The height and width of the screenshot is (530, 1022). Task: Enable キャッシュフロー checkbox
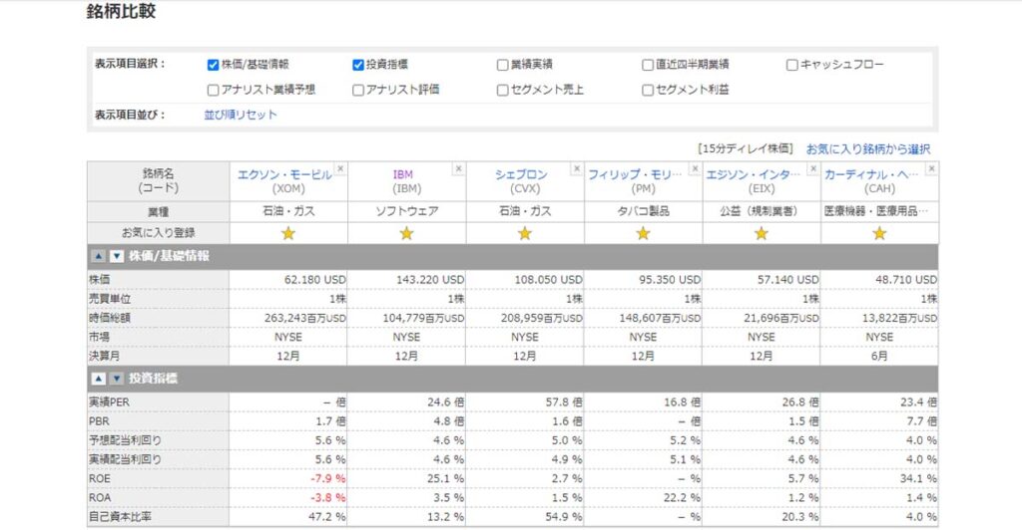[791, 65]
